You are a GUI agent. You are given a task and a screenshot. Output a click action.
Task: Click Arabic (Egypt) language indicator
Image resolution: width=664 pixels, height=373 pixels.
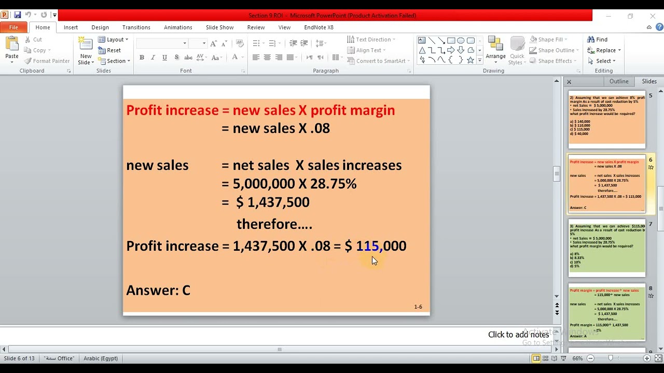tap(101, 358)
